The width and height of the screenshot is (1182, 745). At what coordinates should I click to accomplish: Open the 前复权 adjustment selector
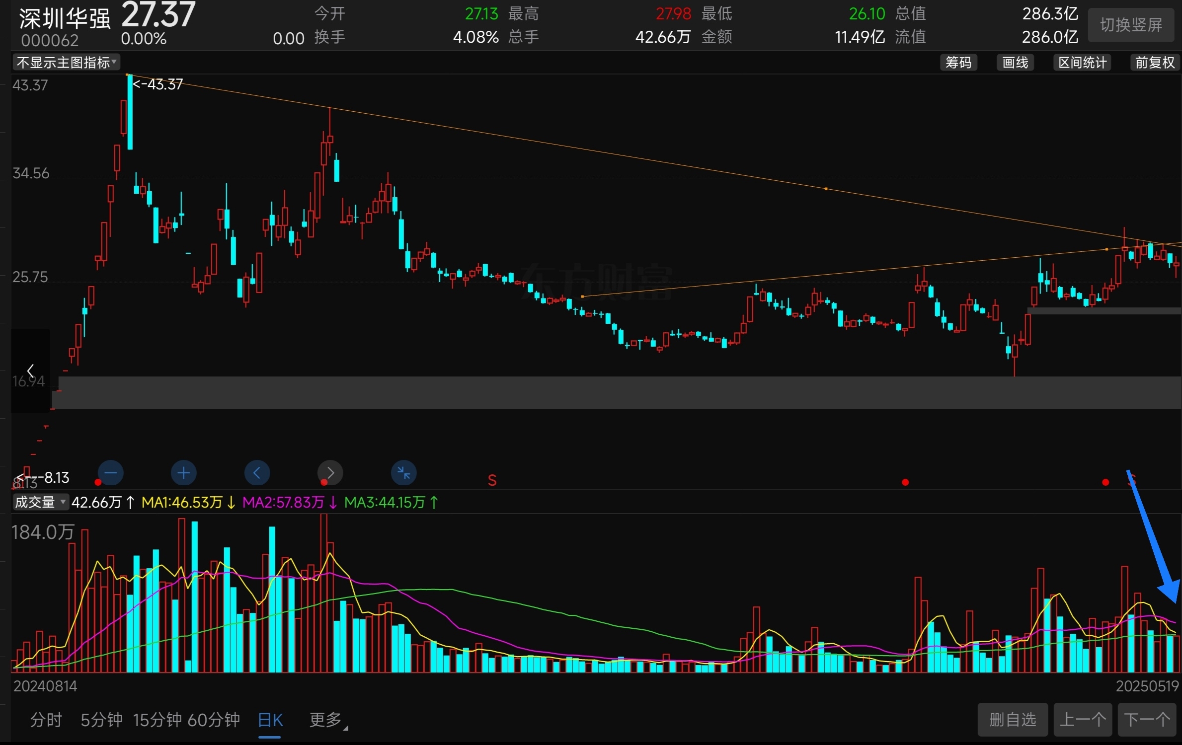(1155, 63)
